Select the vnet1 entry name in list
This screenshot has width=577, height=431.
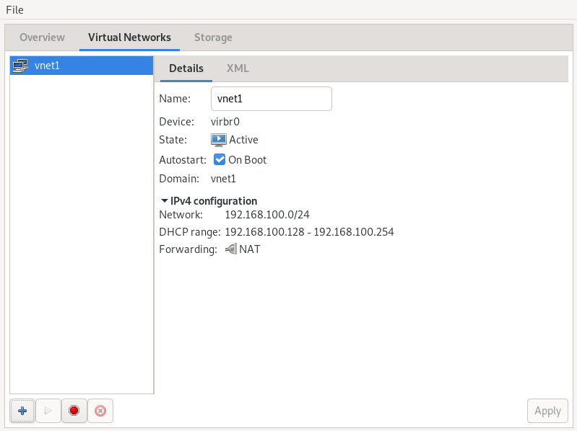point(47,66)
